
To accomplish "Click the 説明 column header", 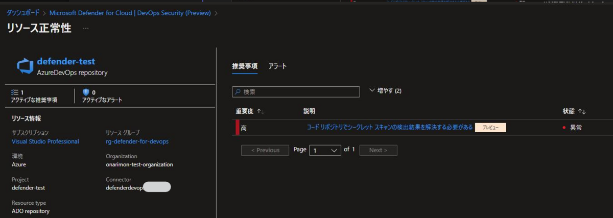I will (309, 111).
